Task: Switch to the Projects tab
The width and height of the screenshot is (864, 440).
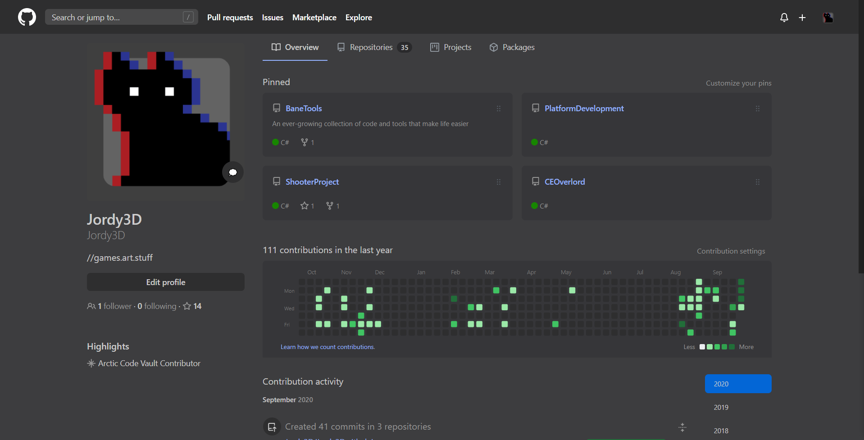Action: [450, 47]
